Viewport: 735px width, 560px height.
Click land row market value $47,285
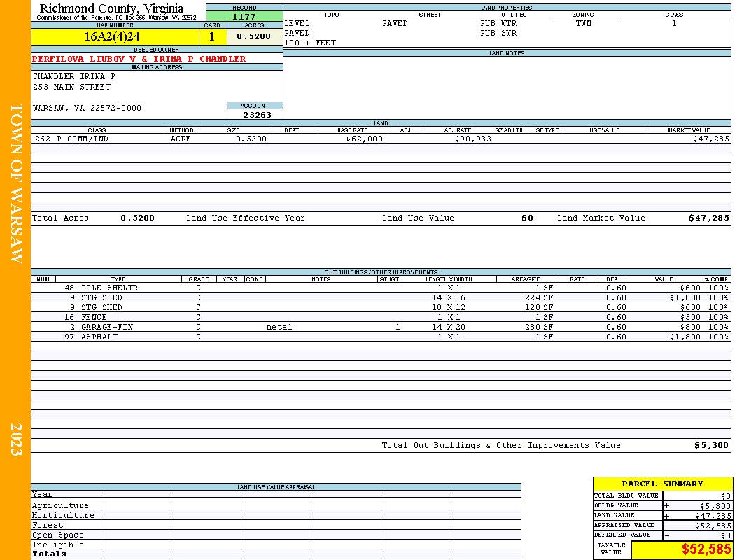(x=710, y=139)
